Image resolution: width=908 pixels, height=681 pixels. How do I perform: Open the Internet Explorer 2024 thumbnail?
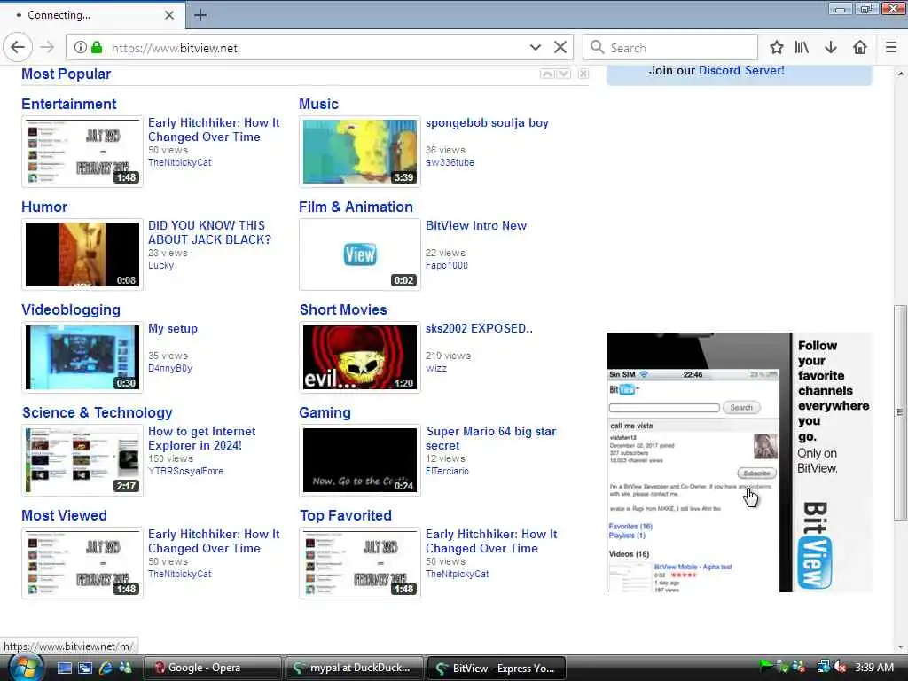click(82, 460)
